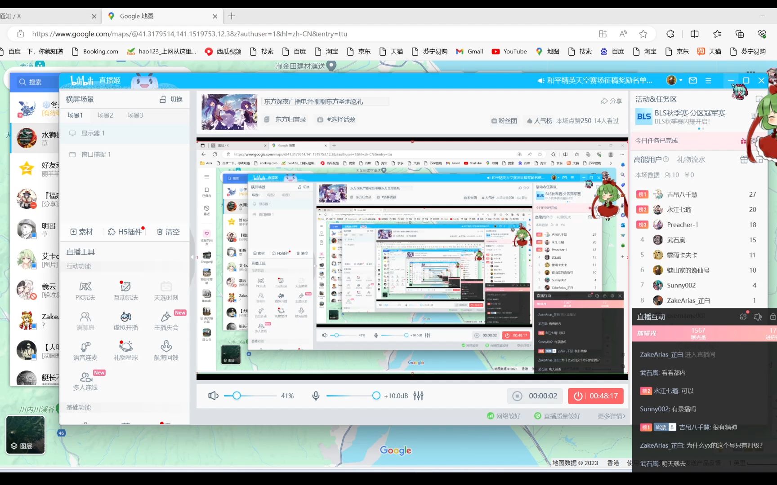Open the 图层 map layers thumbnail
777x485 pixels.
tap(26, 435)
